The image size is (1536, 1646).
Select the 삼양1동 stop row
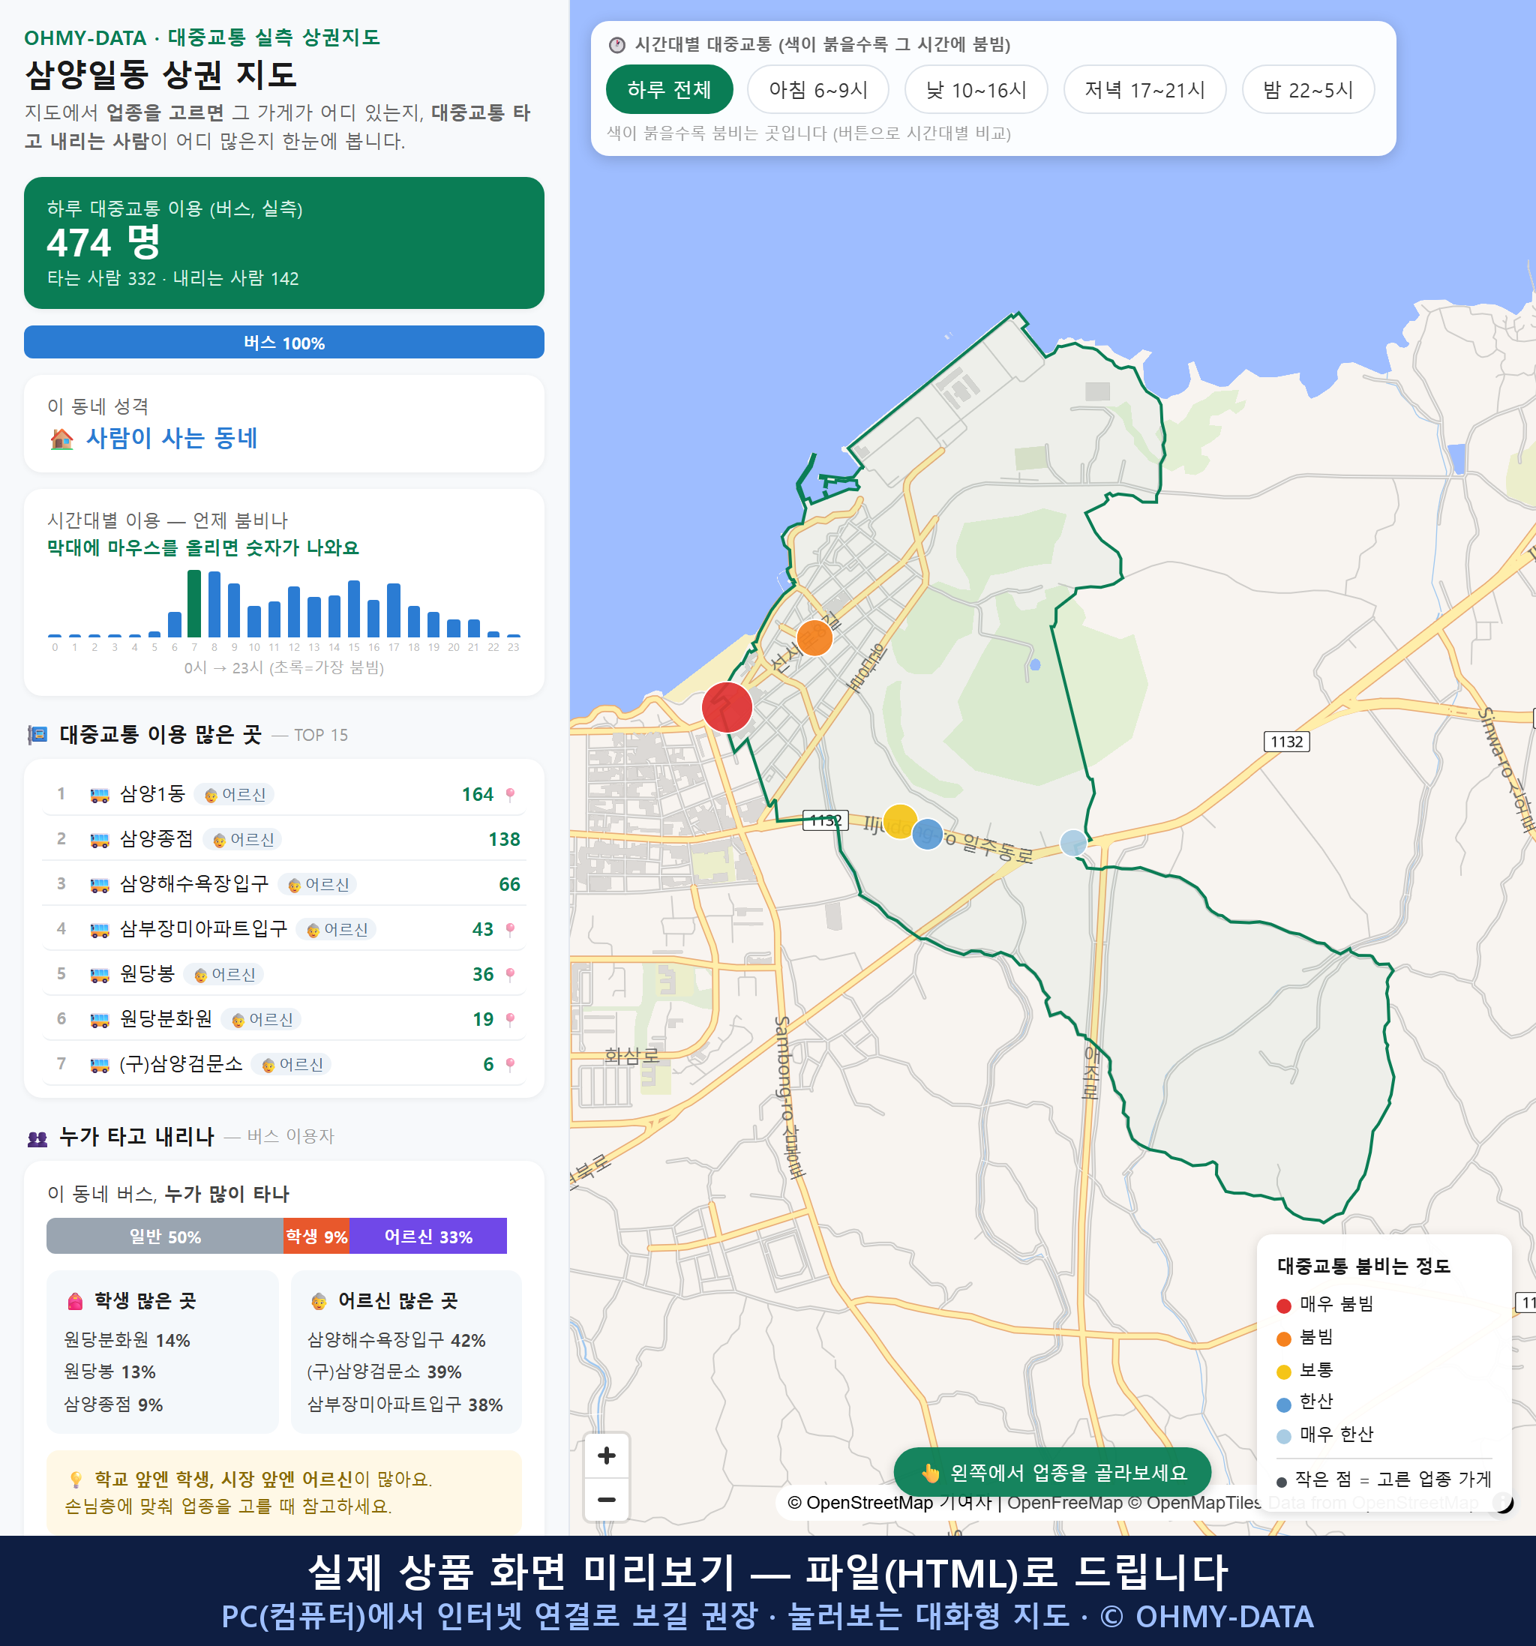point(284,795)
